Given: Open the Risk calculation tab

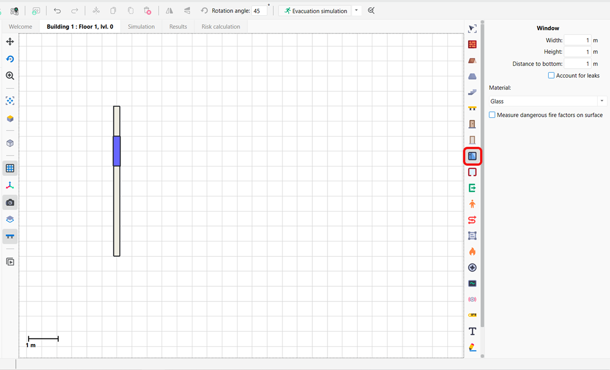Looking at the screenshot, I should 221,26.
